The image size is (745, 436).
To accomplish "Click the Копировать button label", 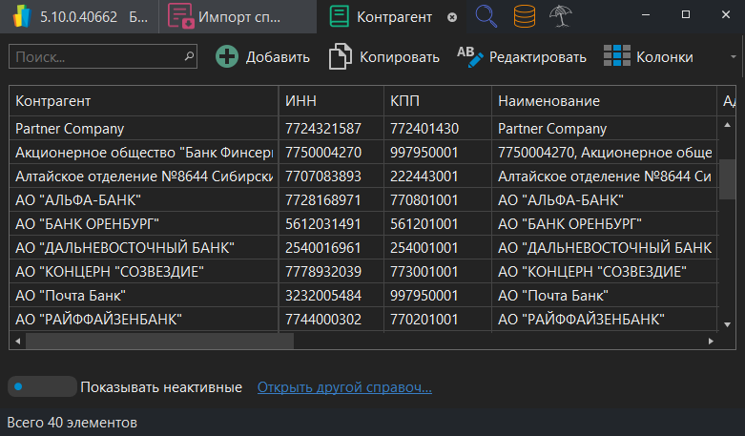I will coord(399,57).
